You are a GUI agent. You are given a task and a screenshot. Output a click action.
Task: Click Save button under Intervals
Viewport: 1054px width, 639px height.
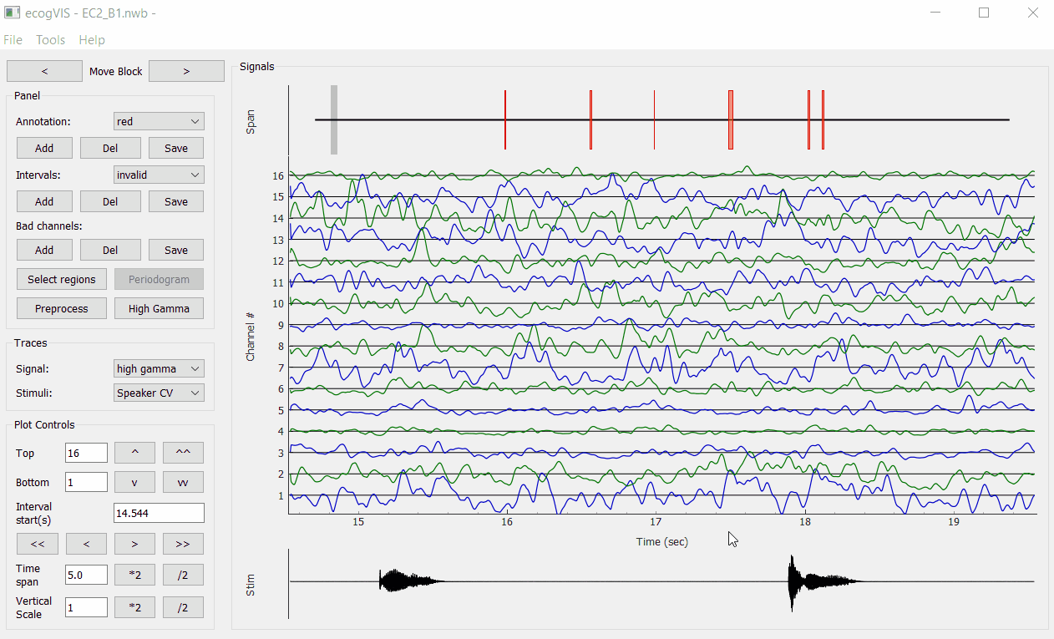tap(176, 201)
